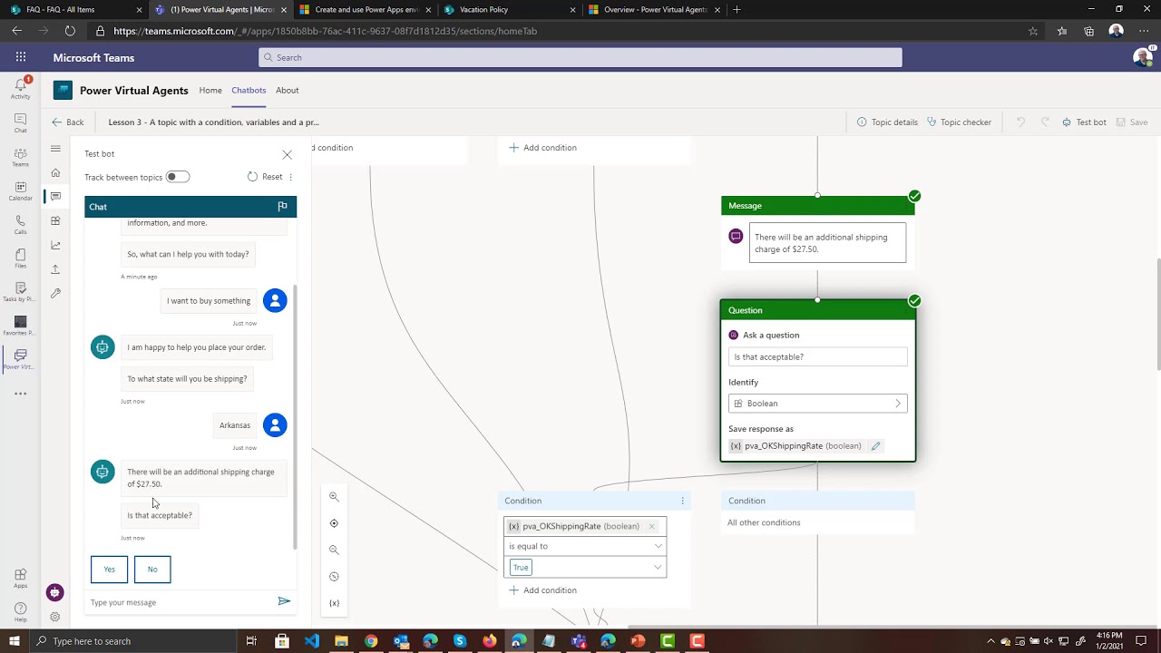This screenshot has height=653, width=1161.
Task: Open the Publish icon in PVA navigation
Action: pos(55,269)
